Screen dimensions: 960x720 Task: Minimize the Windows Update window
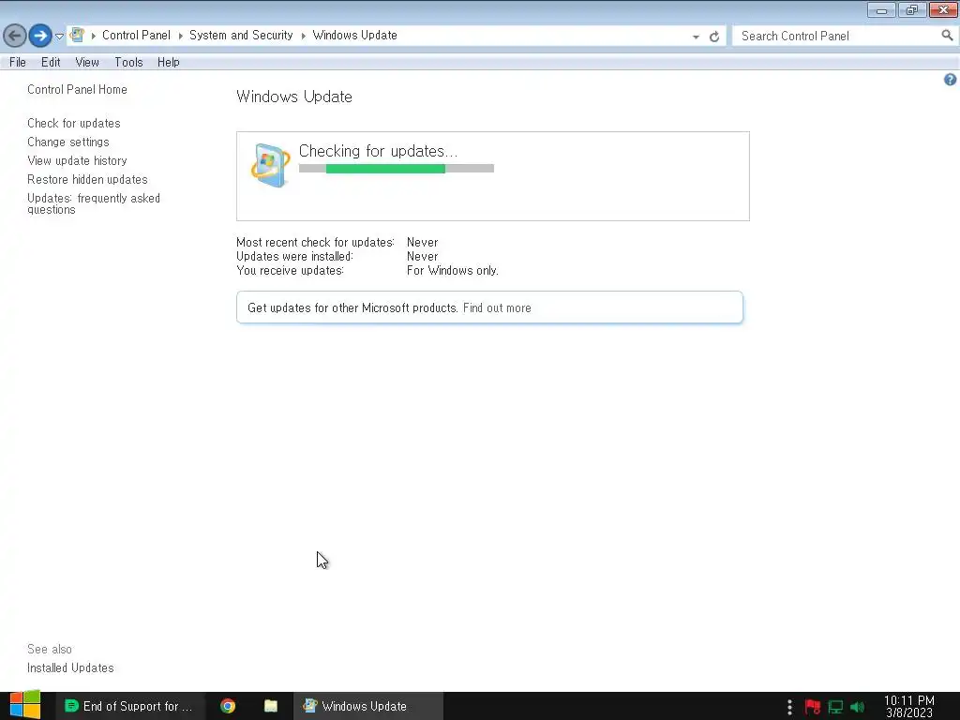[881, 9]
